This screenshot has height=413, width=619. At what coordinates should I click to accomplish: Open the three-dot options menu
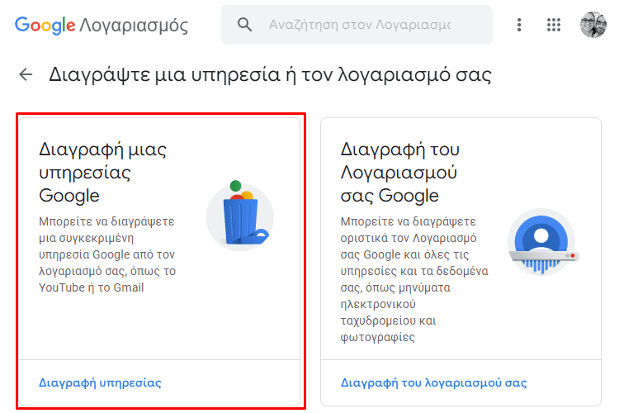coord(519,25)
